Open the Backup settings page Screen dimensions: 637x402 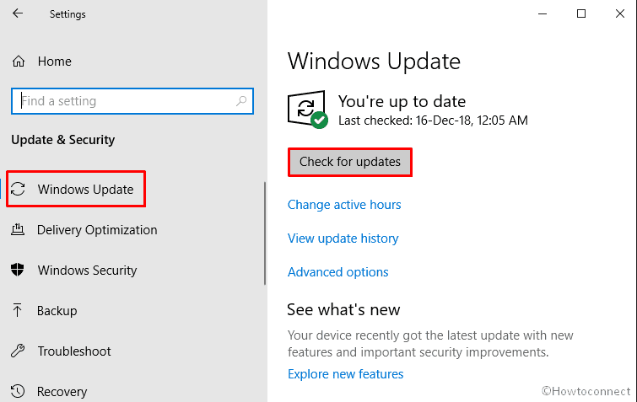click(57, 311)
